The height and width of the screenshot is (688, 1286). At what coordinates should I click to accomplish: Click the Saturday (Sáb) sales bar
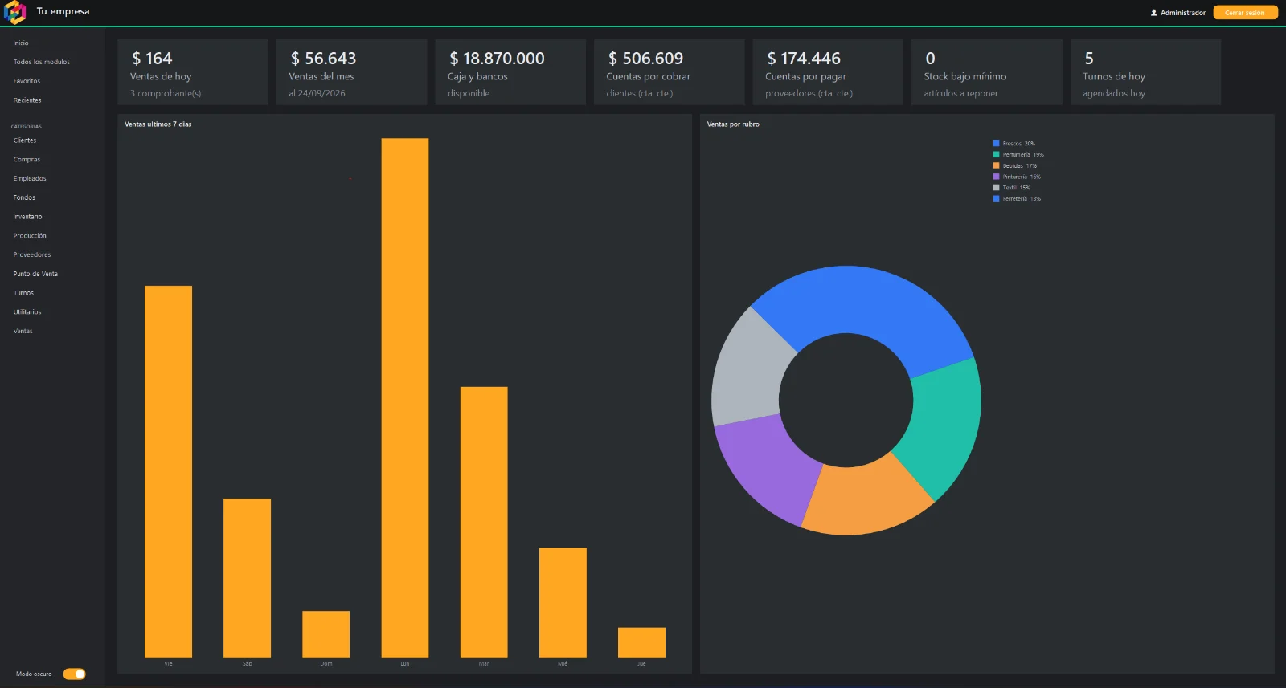(247, 578)
